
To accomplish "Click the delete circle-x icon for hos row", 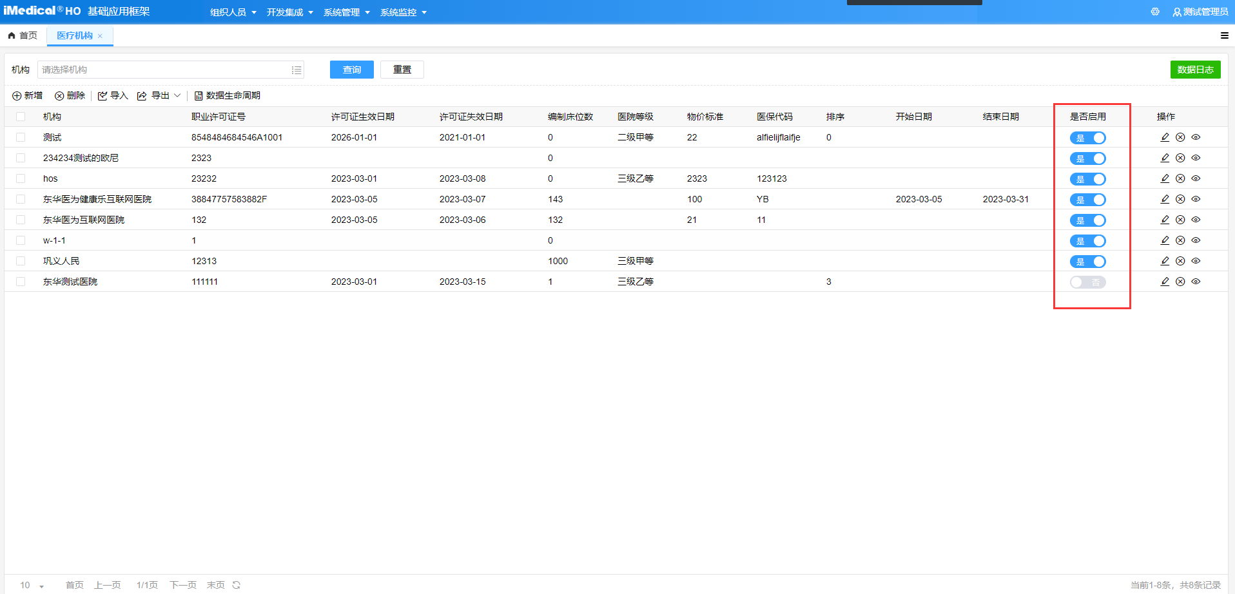I will [x=1180, y=178].
